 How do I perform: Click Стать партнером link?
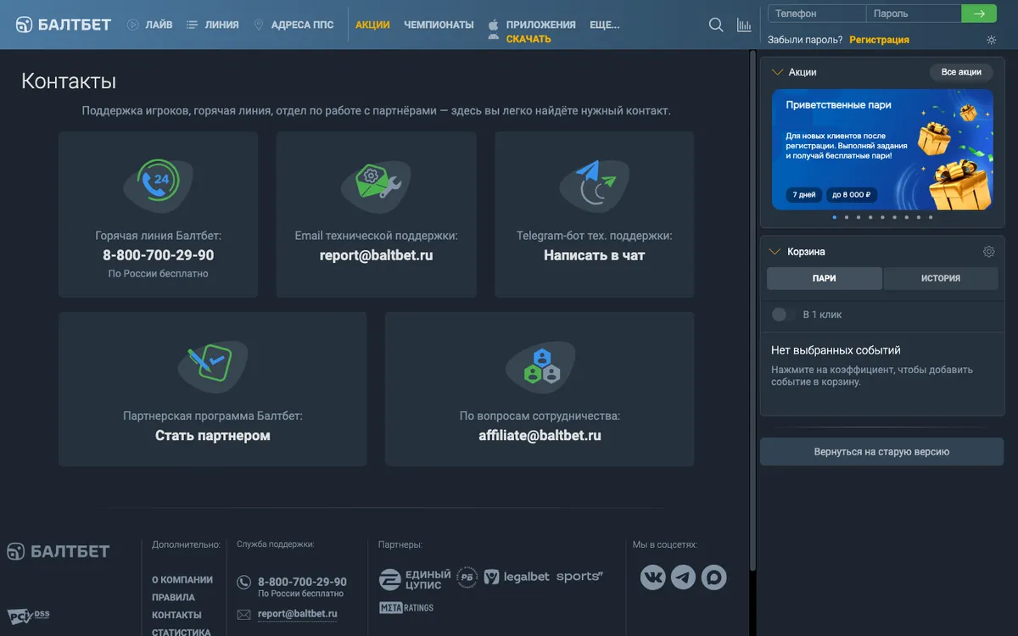(213, 436)
